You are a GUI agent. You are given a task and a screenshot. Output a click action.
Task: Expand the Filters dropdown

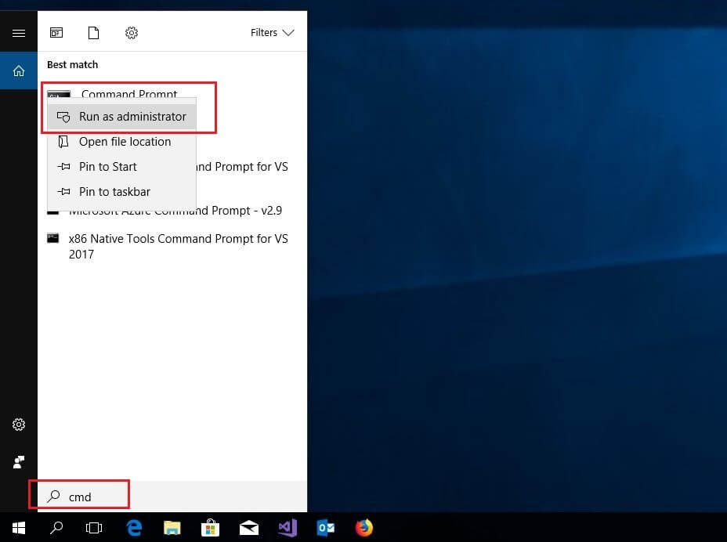(272, 33)
